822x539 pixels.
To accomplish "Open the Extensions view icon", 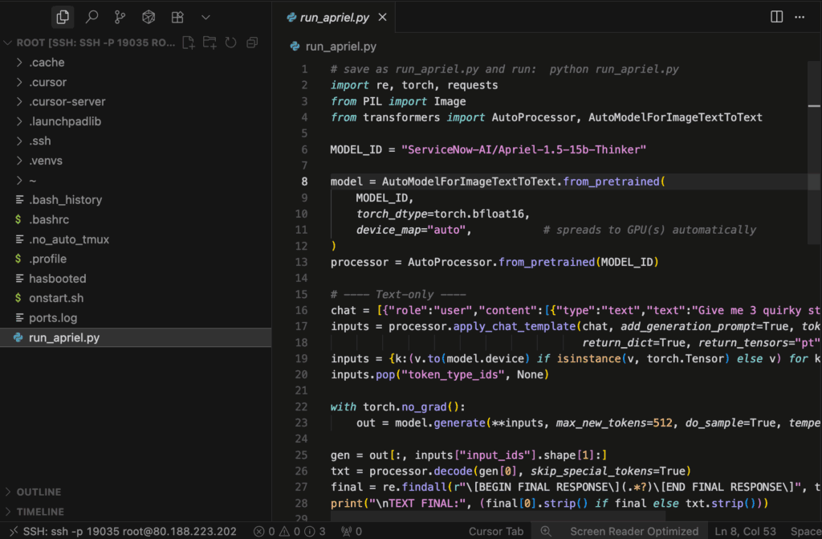I will click(177, 17).
